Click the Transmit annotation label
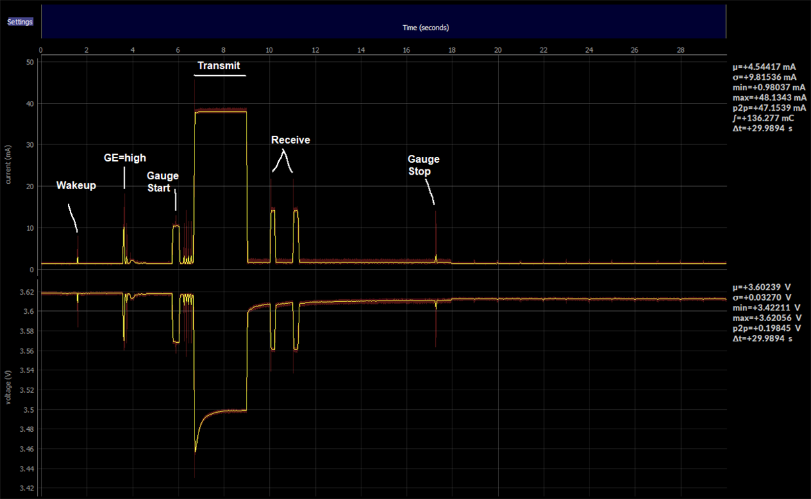 pyautogui.click(x=219, y=65)
